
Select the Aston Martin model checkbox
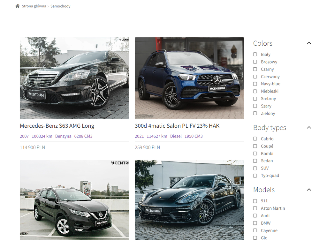[x=255, y=208]
